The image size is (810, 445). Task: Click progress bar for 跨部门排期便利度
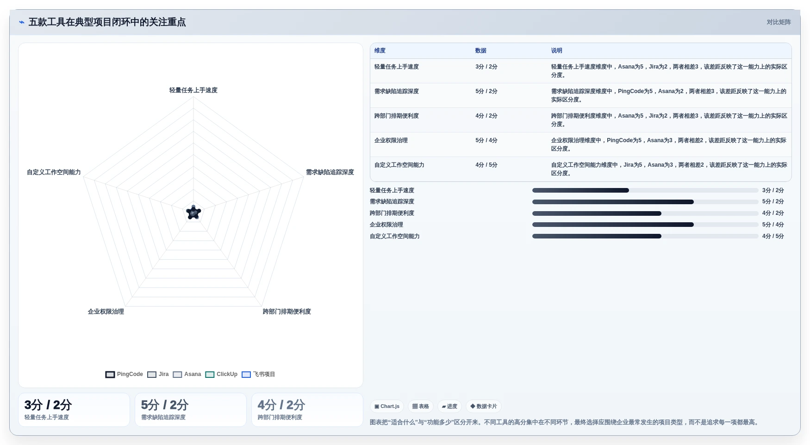point(645,213)
